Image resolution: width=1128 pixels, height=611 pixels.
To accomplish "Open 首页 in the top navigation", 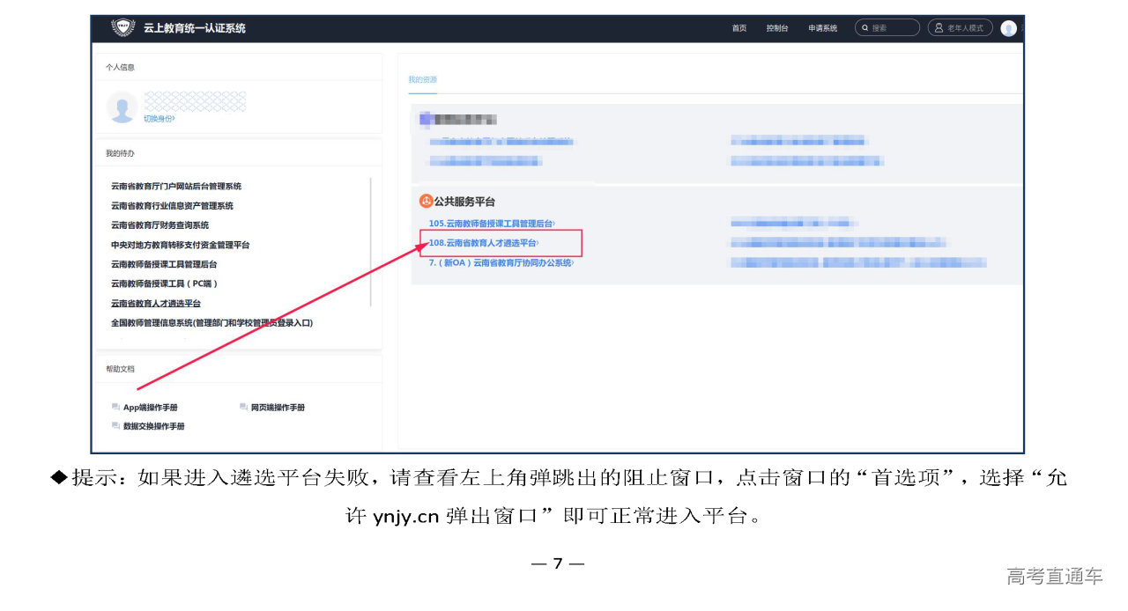I will click(x=738, y=28).
